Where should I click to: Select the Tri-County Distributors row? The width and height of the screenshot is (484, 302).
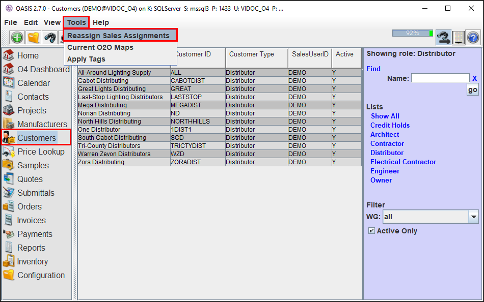coord(220,146)
